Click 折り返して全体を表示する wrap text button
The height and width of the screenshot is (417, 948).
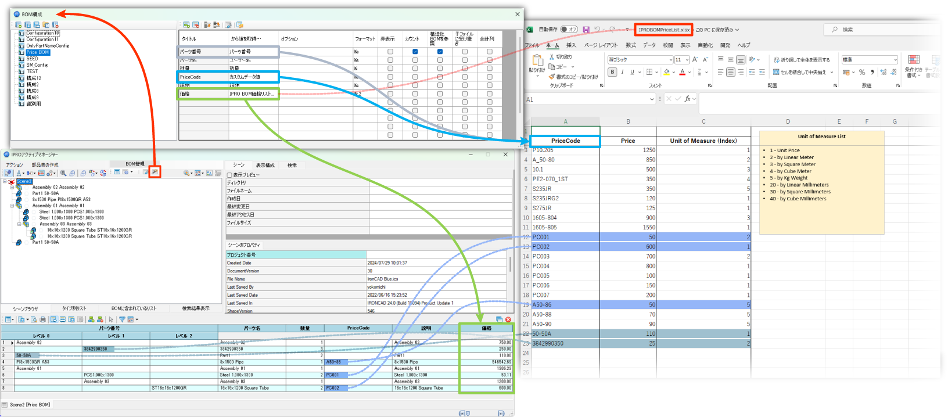pos(801,60)
